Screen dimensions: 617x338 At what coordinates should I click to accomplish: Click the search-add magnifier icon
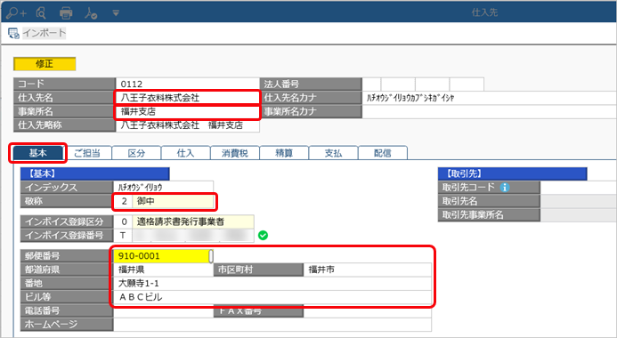pos(16,13)
